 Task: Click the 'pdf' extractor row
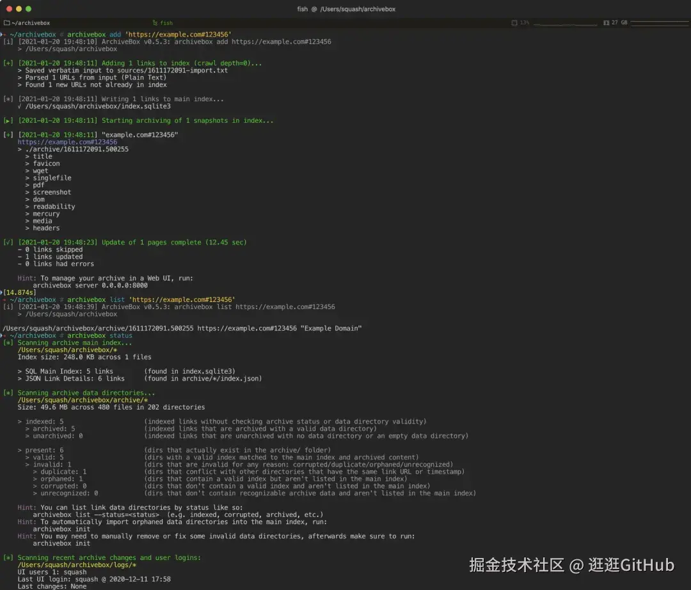35,185
